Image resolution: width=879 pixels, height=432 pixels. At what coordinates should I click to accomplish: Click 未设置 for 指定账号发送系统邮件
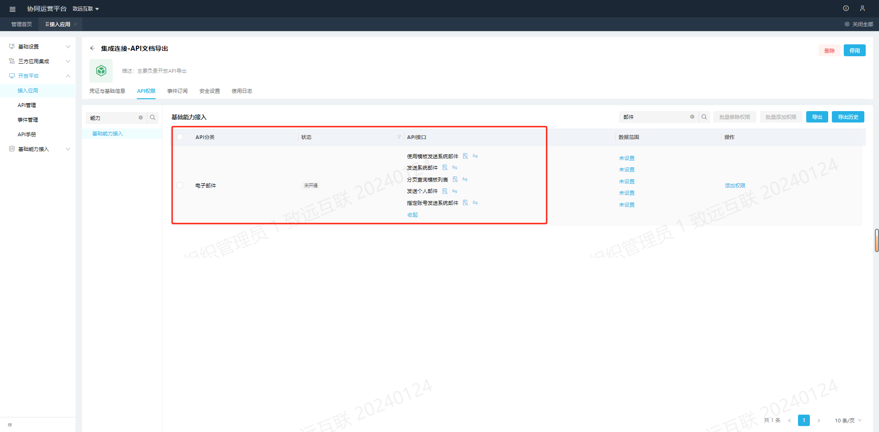tap(627, 205)
